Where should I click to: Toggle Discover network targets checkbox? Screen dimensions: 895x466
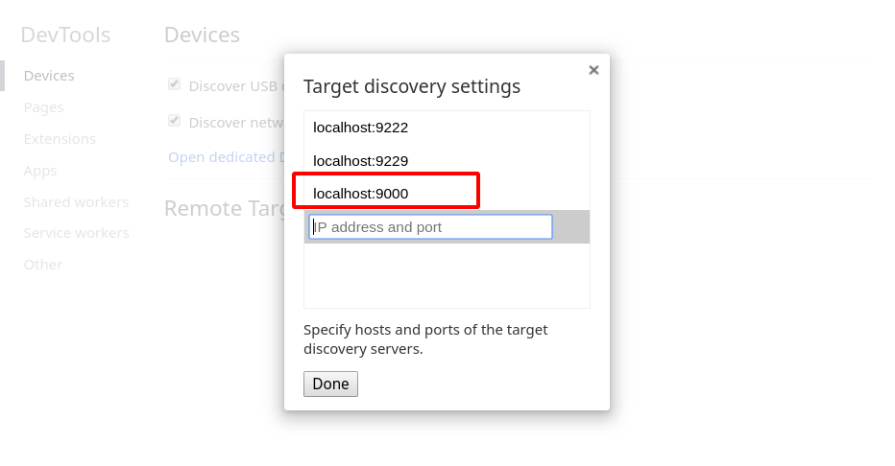pyautogui.click(x=175, y=121)
